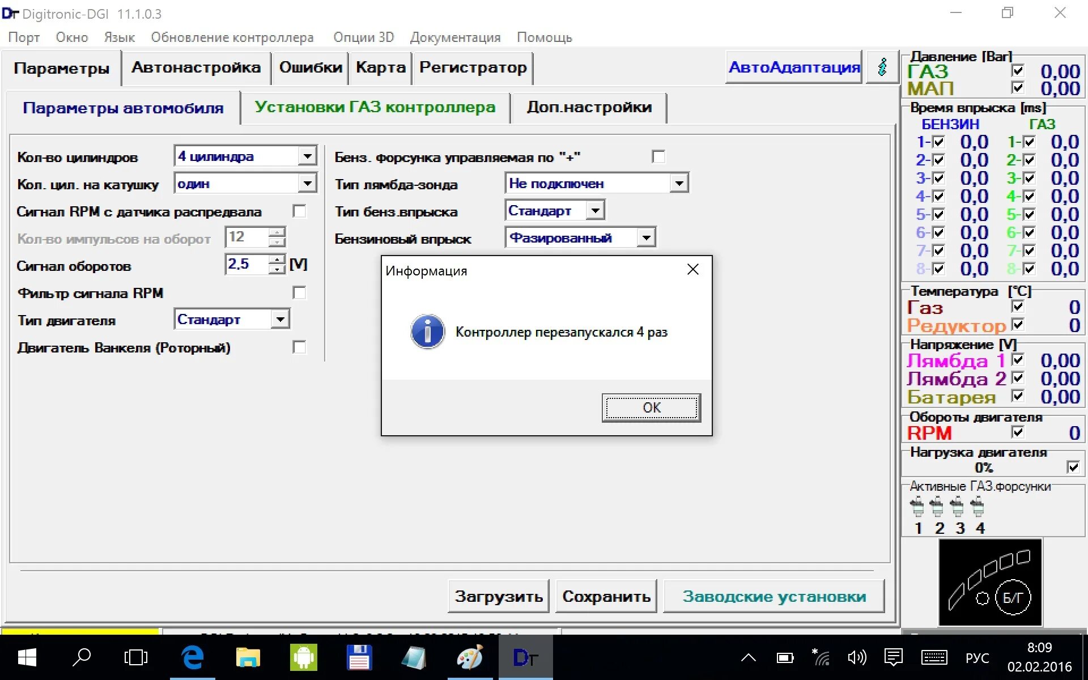Switch to the Автонастройка tab
Screen dimensions: 1088x680
point(196,67)
